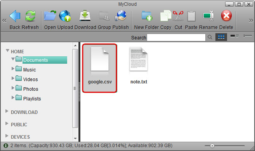The image size is (255, 151).
Task: Show more toolbar items with right chevrons
Action: coord(251,20)
